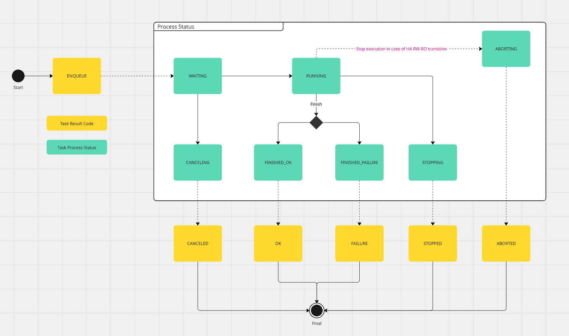Select the CANCELED result node
Screen dimensions: 569x336
[198, 243]
